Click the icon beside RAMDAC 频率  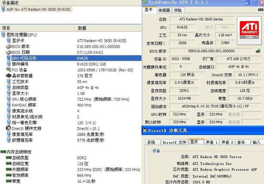coord(9,105)
